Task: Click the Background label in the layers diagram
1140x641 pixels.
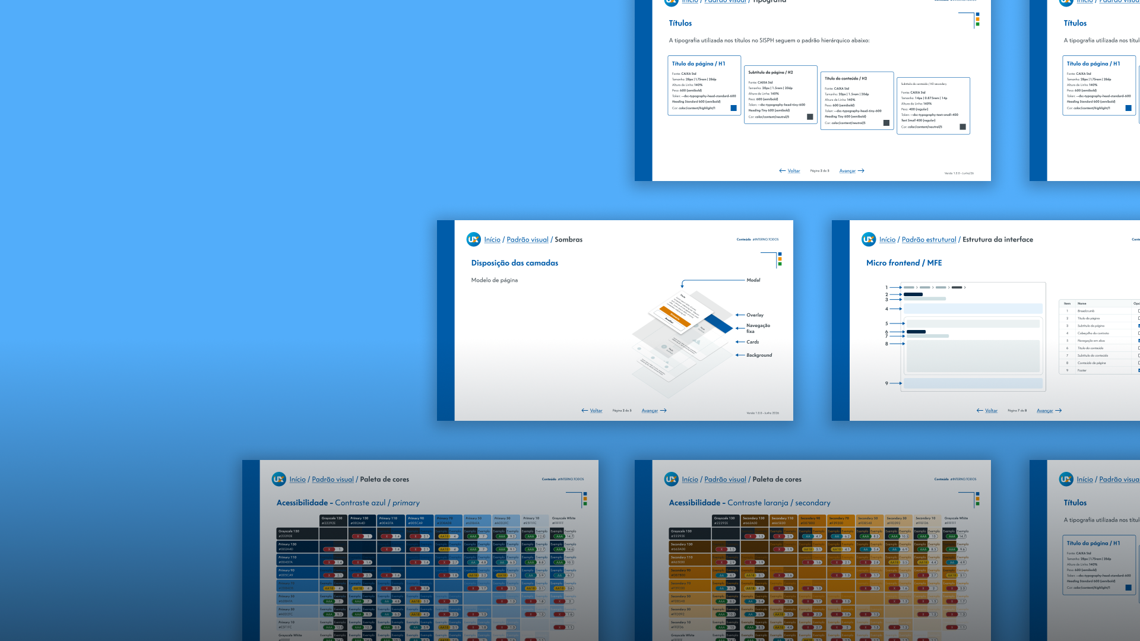Action: [759, 355]
